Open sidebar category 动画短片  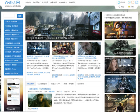click(x=13, y=30)
